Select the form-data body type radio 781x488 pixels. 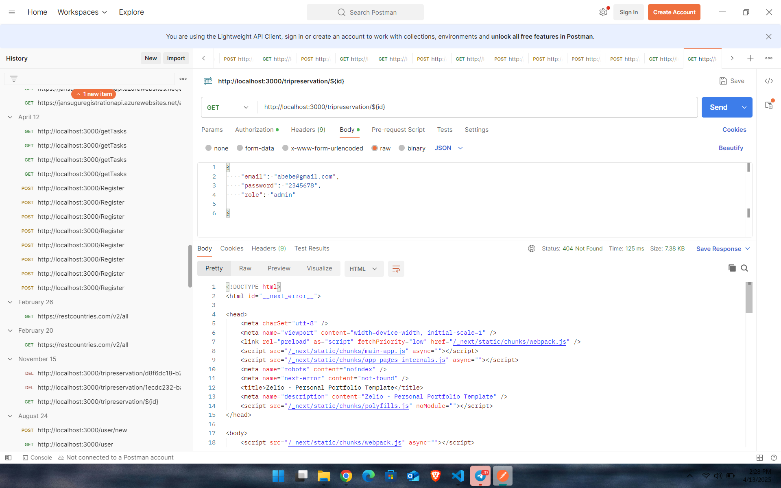pyautogui.click(x=240, y=148)
